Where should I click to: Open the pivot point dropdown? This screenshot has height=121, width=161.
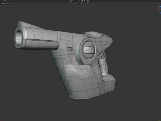point(79,1)
